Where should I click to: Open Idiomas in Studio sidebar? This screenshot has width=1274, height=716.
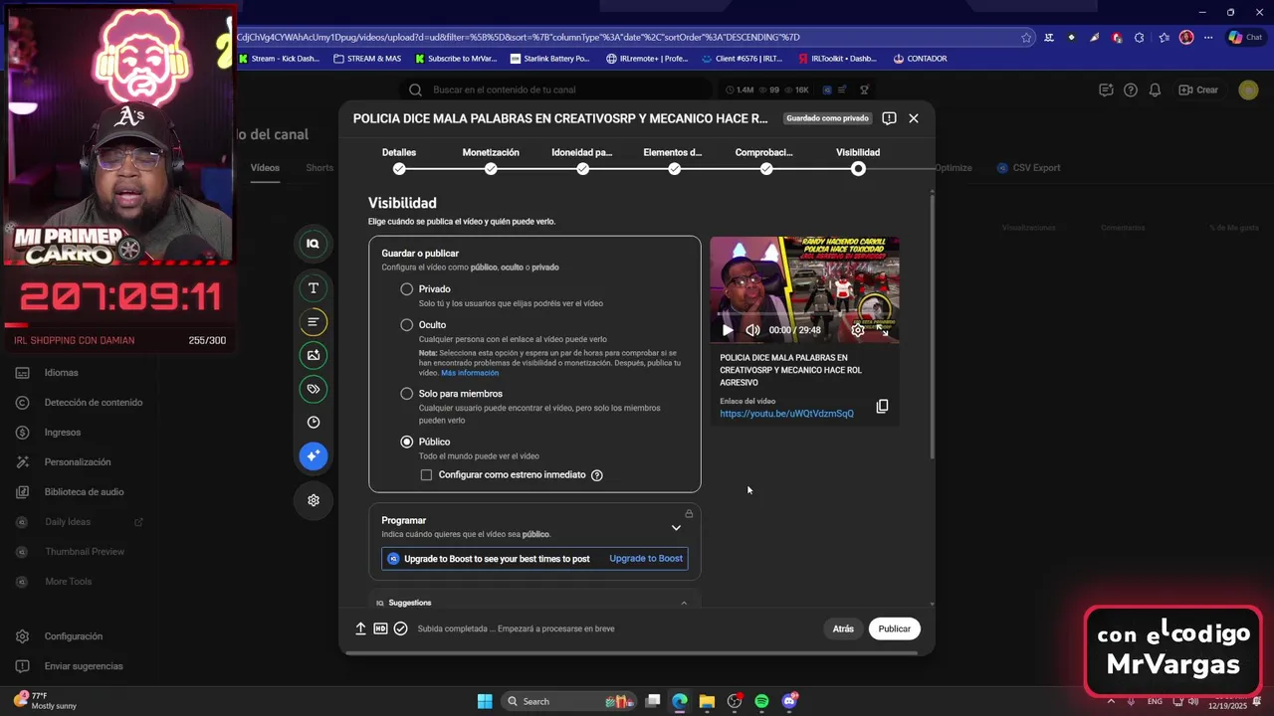[x=61, y=373]
